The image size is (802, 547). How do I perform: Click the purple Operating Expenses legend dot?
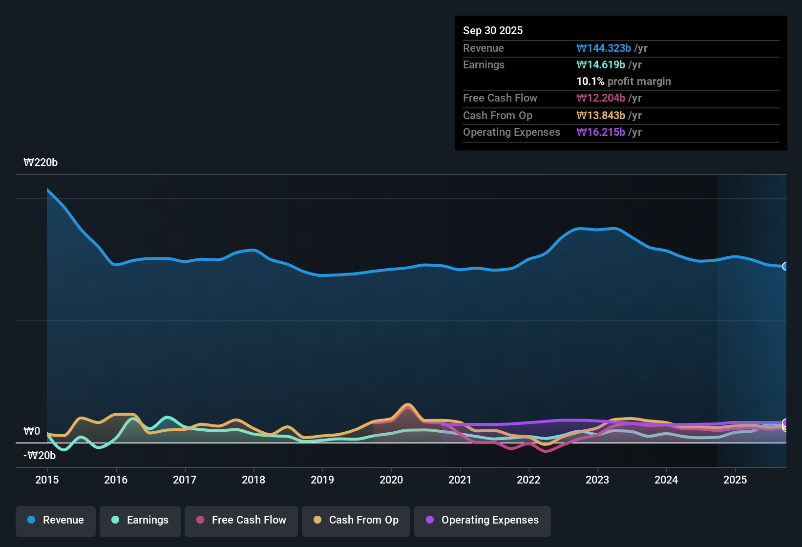430,520
